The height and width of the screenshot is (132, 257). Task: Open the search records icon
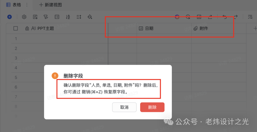pos(250,17)
